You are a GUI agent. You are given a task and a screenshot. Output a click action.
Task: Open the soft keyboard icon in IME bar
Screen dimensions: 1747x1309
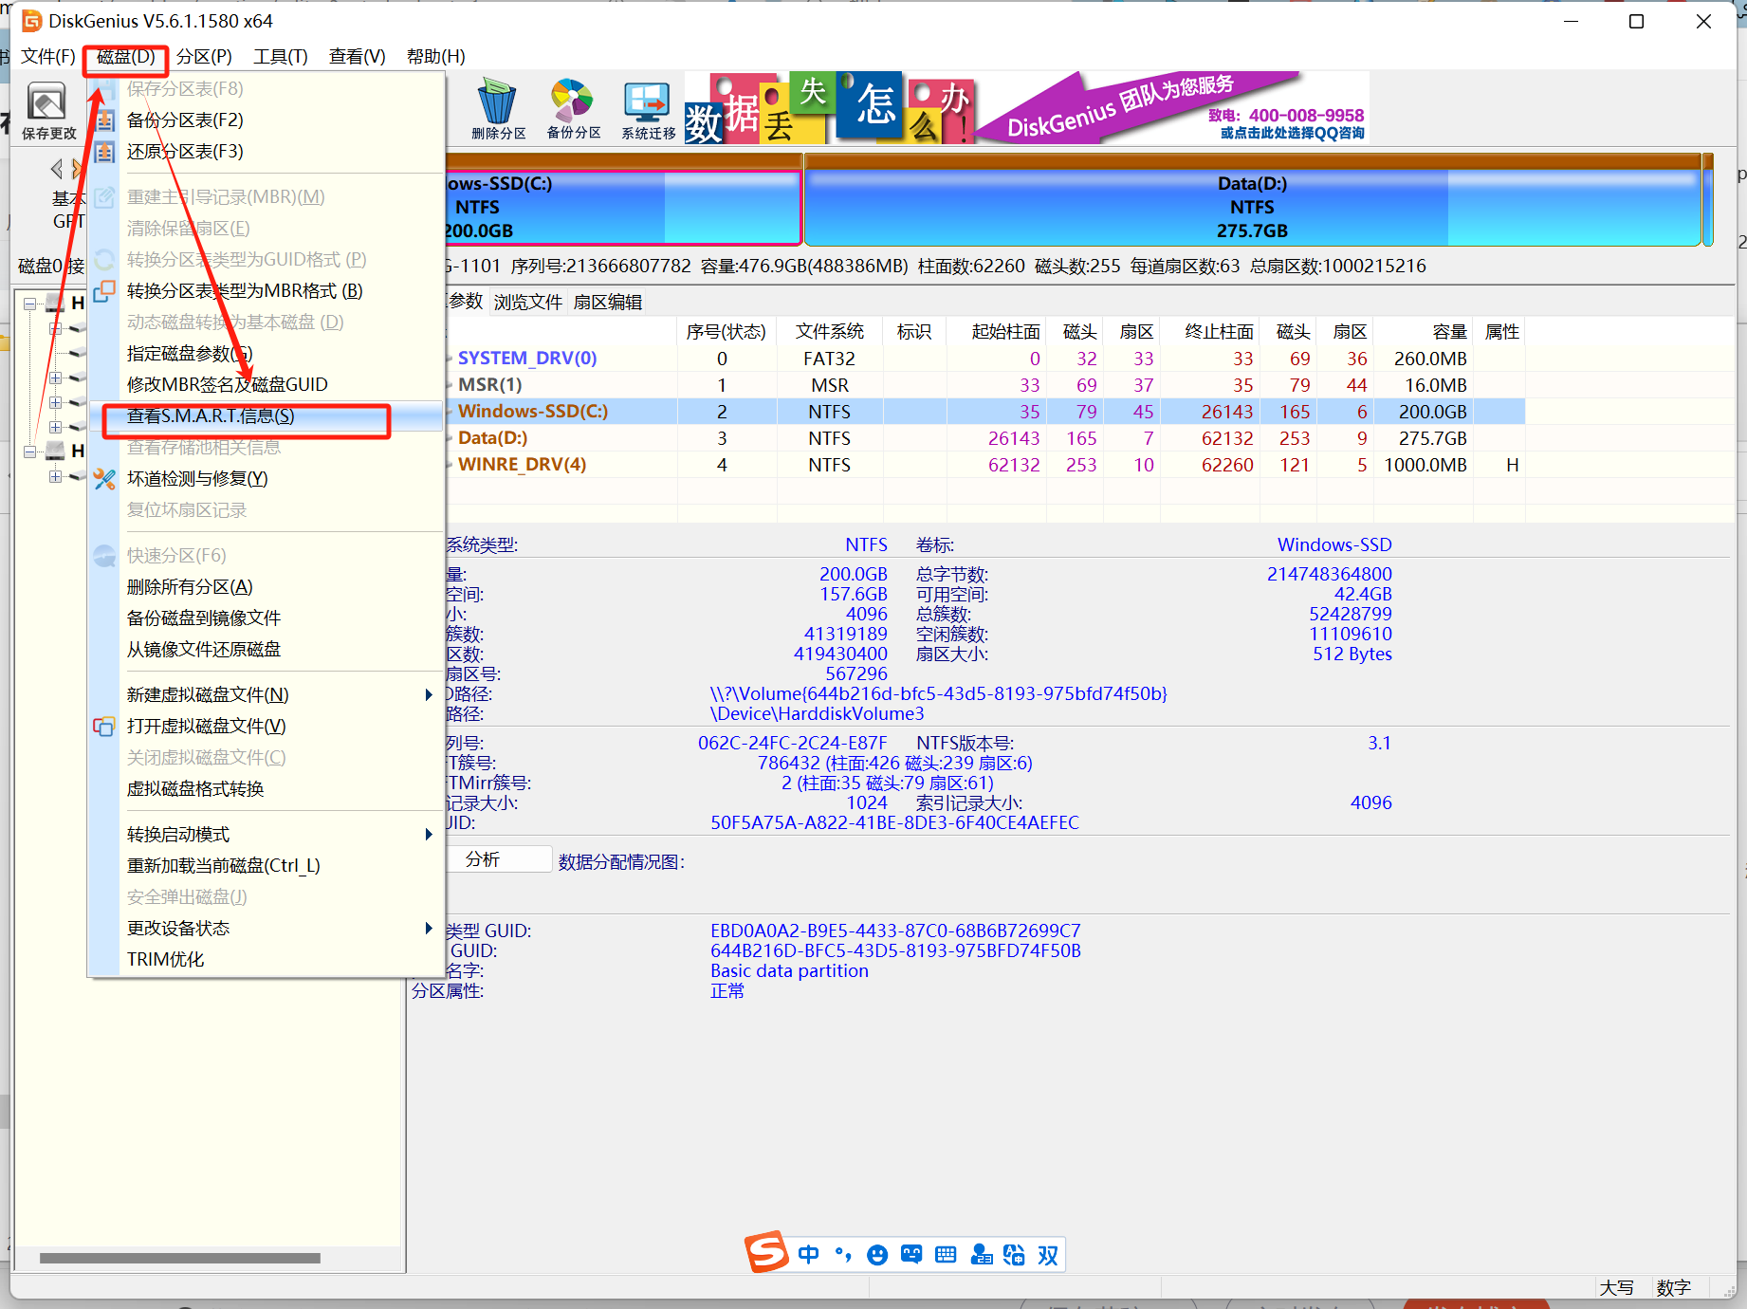point(946,1255)
